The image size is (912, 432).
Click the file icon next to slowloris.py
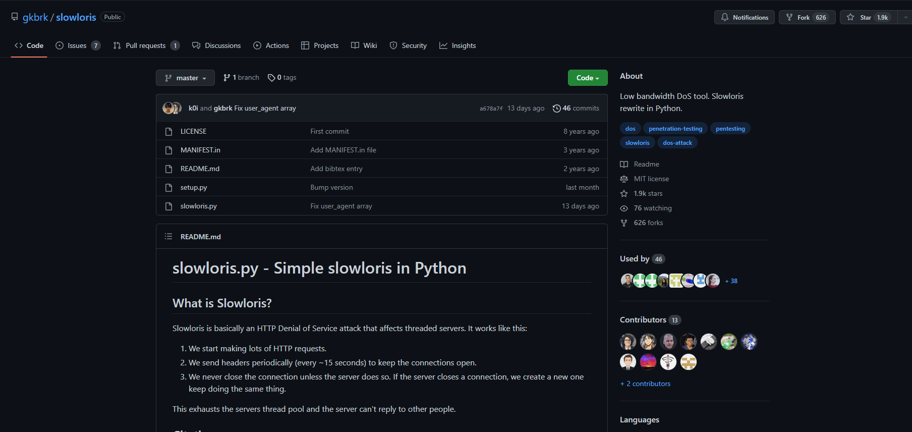pyautogui.click(x=169, y=206)
